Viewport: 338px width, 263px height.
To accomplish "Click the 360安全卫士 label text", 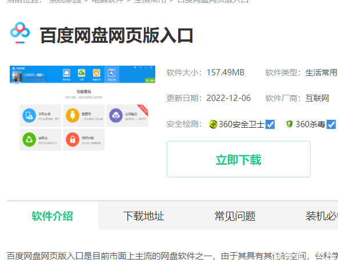I will click(242, 124).
